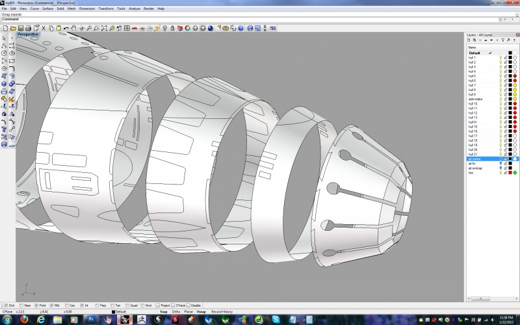Select the Pan hand tool
The height and width of the screenshot is (325, 520).
[73, 28]
